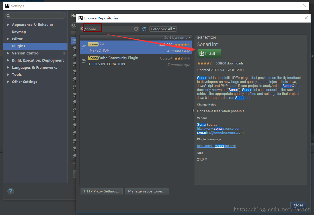This screenshot has height=215, width=314.
Task: Open the Sort by: name dropdown
Action: click(177, 38)
